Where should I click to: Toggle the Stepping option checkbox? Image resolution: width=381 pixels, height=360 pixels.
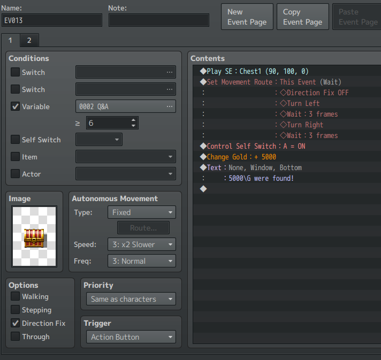click(x=15, y=310)
